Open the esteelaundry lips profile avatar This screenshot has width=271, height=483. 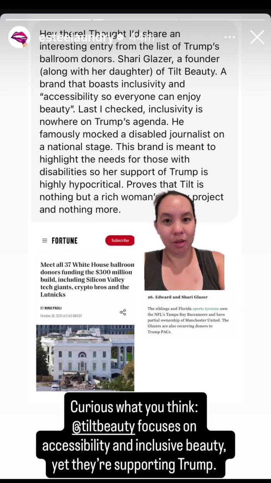pos(19,37)
